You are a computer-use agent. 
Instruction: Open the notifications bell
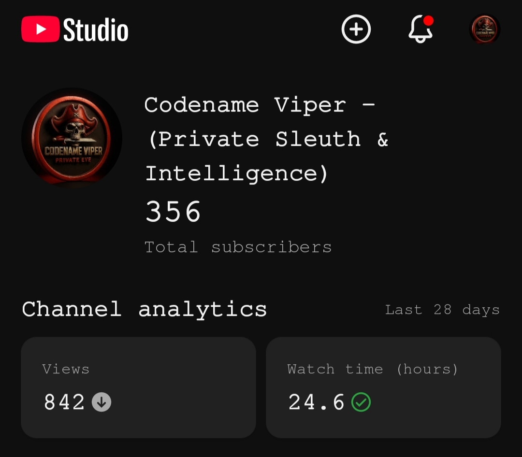pos(420,29)
